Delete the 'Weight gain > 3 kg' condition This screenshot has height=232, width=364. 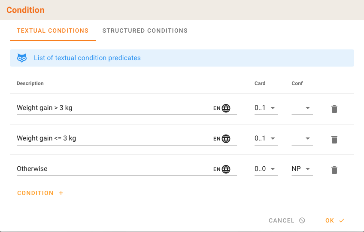click(x=334, y=109)
